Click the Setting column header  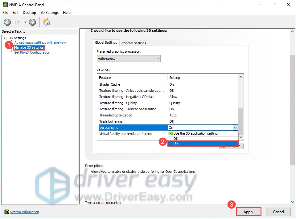point(203,78)
